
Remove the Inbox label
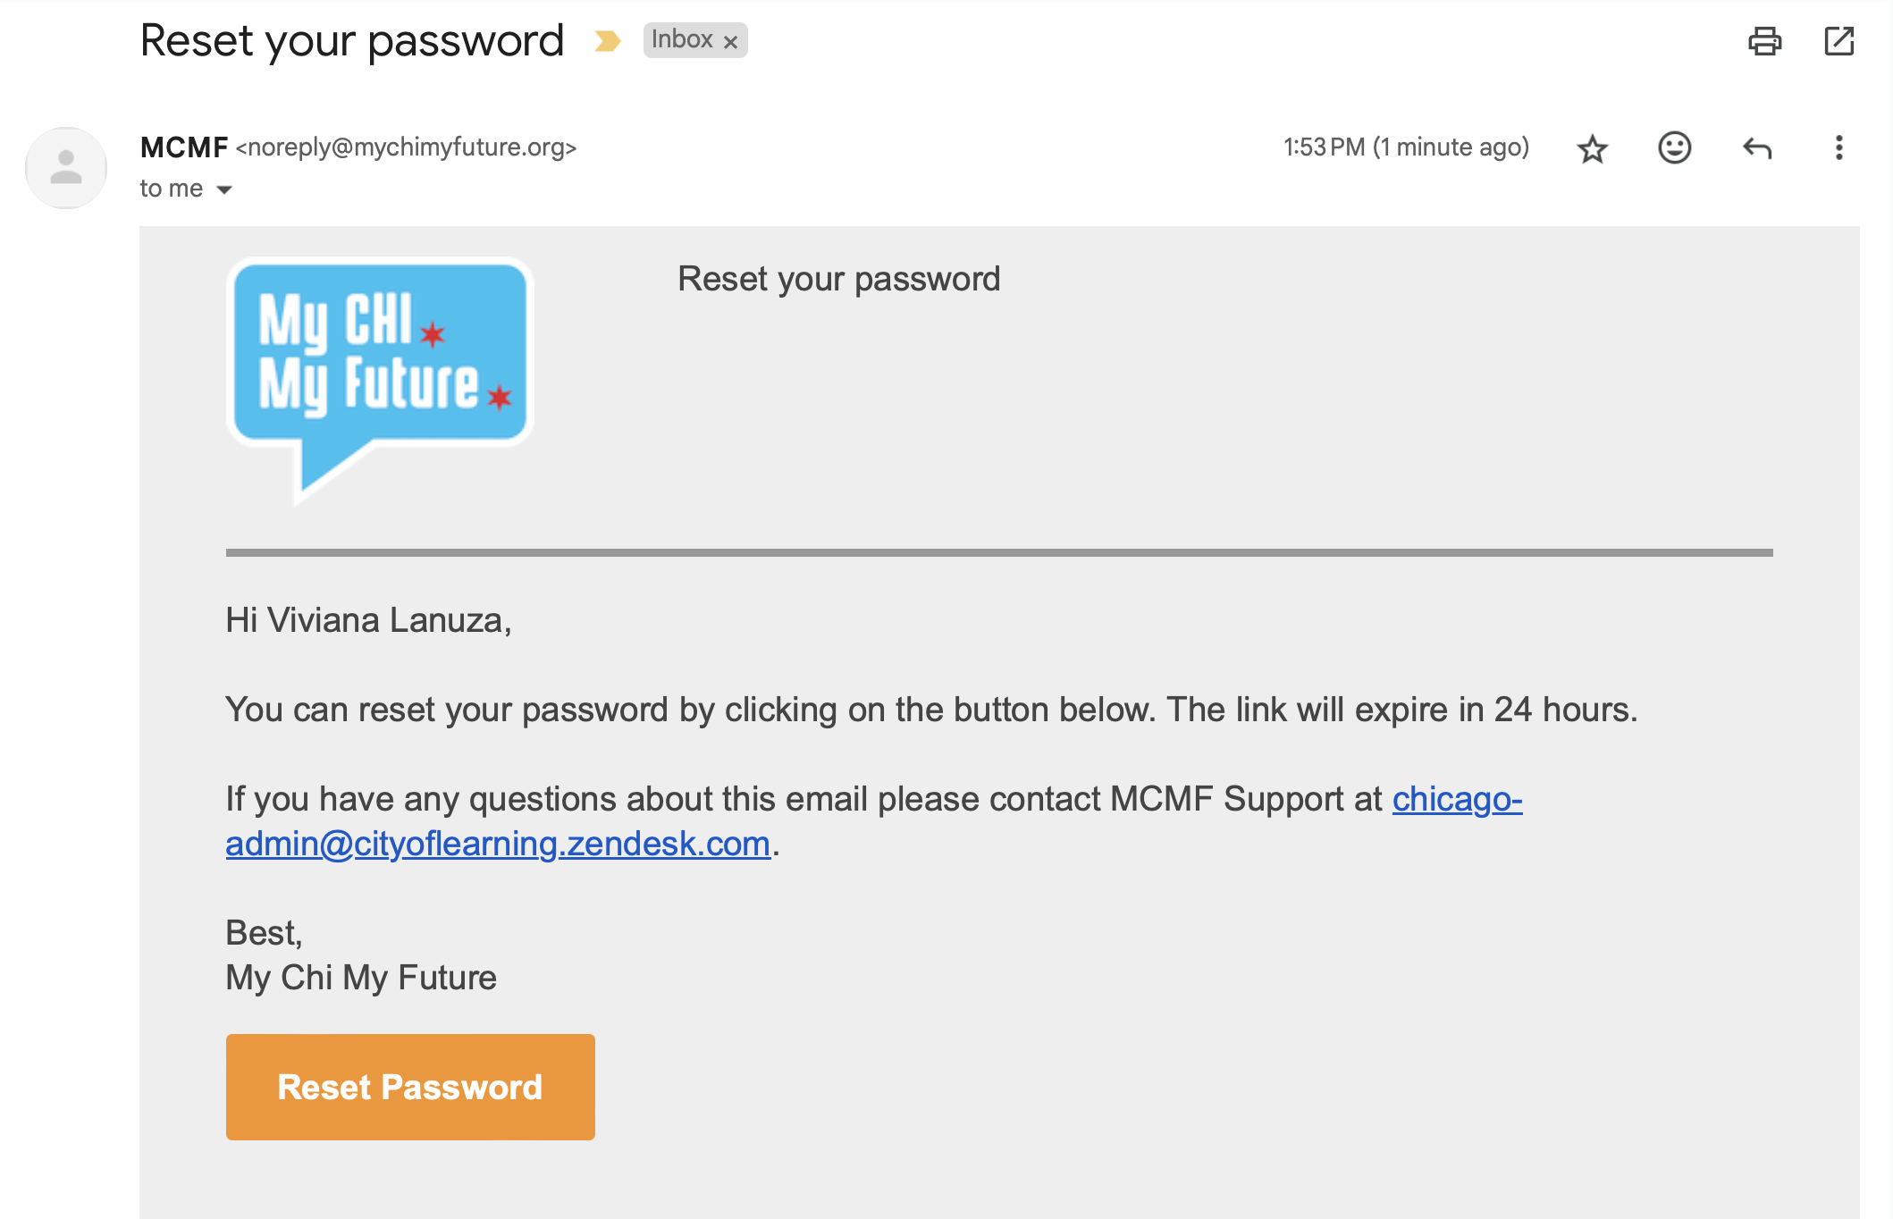[x=730, y=42]
